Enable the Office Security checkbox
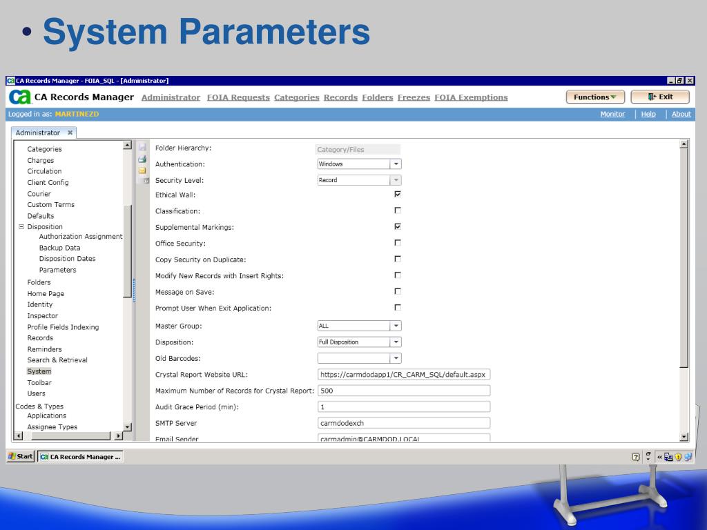Image resolution: width=707 pixels, height=530 pixels. [398, 243]
